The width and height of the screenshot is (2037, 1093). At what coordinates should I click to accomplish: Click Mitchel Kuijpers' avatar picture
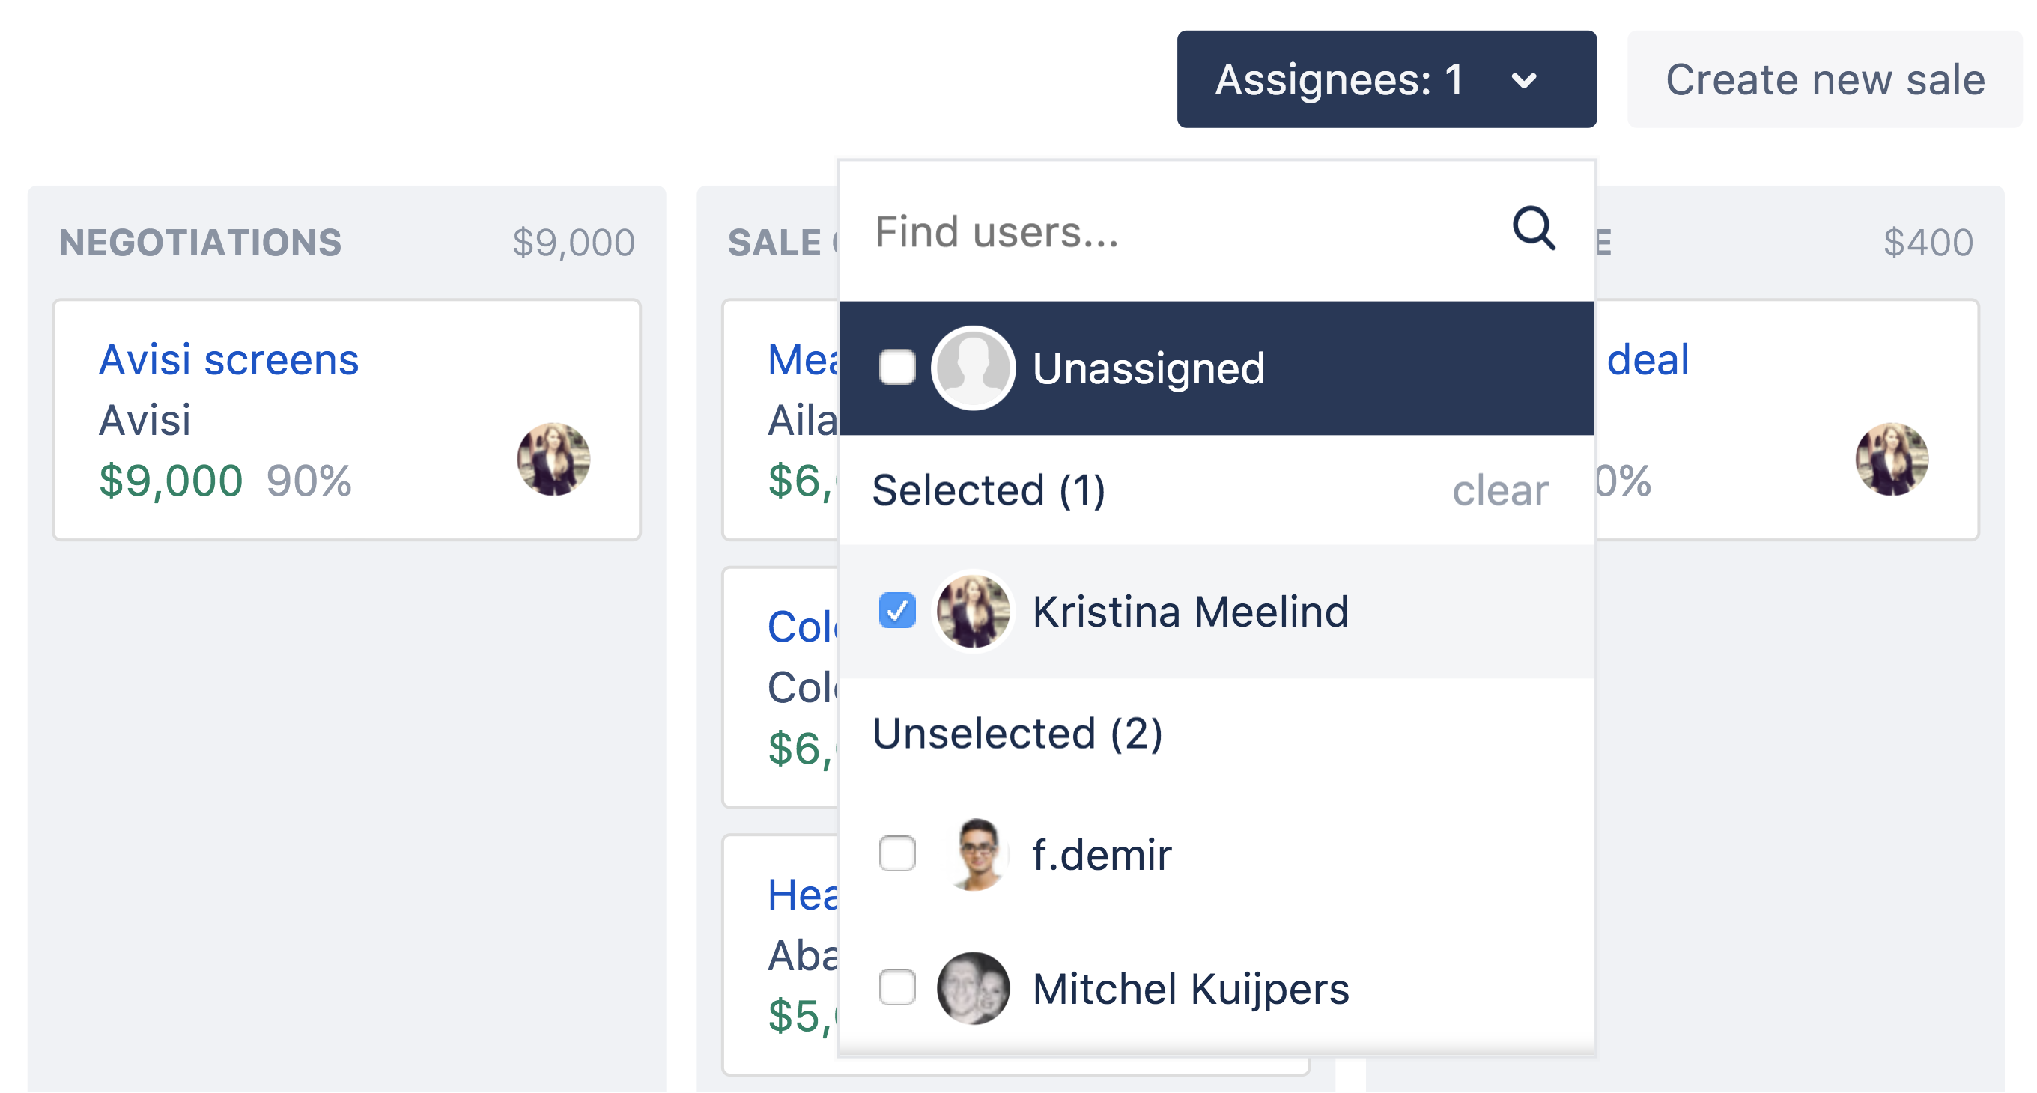[x=973, y=988]
